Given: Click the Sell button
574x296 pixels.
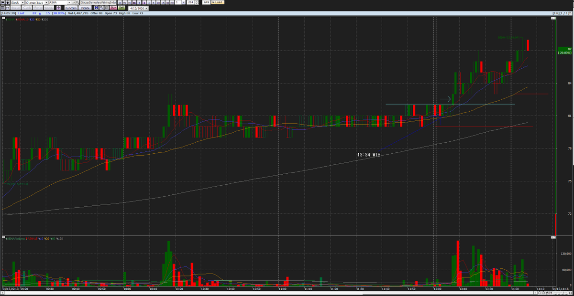Looking at the screenshot, I should 121,8.
